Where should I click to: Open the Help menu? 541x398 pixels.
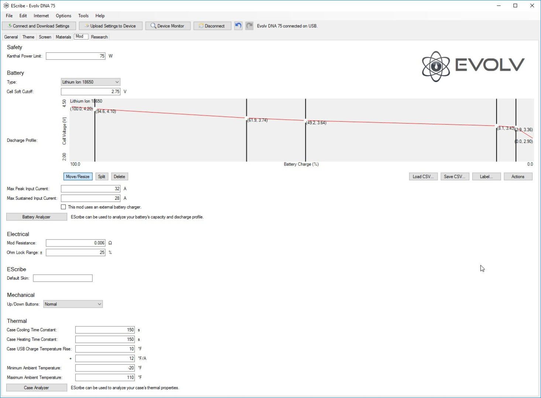pos(100,16)
